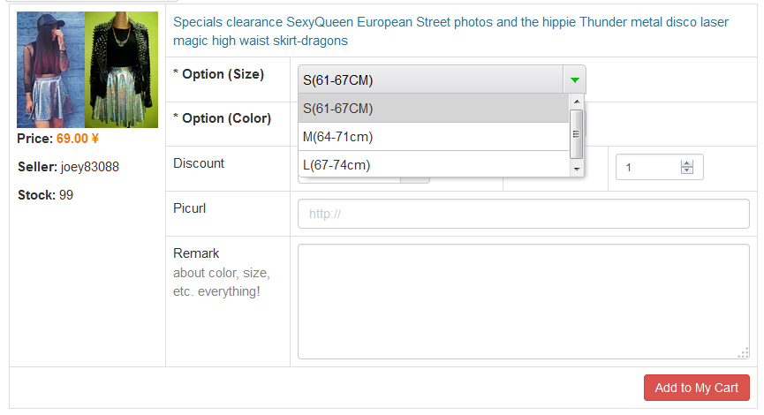Click inside the Remark text area
The image size is (764, 415).
(x=523, y=301)
